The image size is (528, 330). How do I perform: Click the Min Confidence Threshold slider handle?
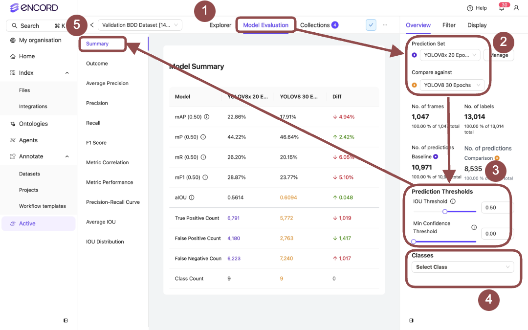[414, 242]
